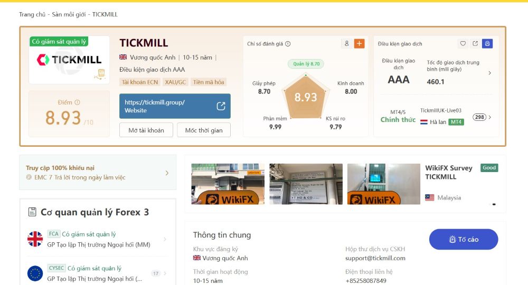Expand the FCA regulator row chevron
Image resolution: width=528 pixels, height=285 pixels.
pos(165,239)
